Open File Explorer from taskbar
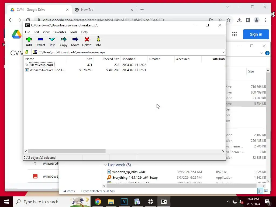The height and width of the screenshot is (207, 276). 111,202
